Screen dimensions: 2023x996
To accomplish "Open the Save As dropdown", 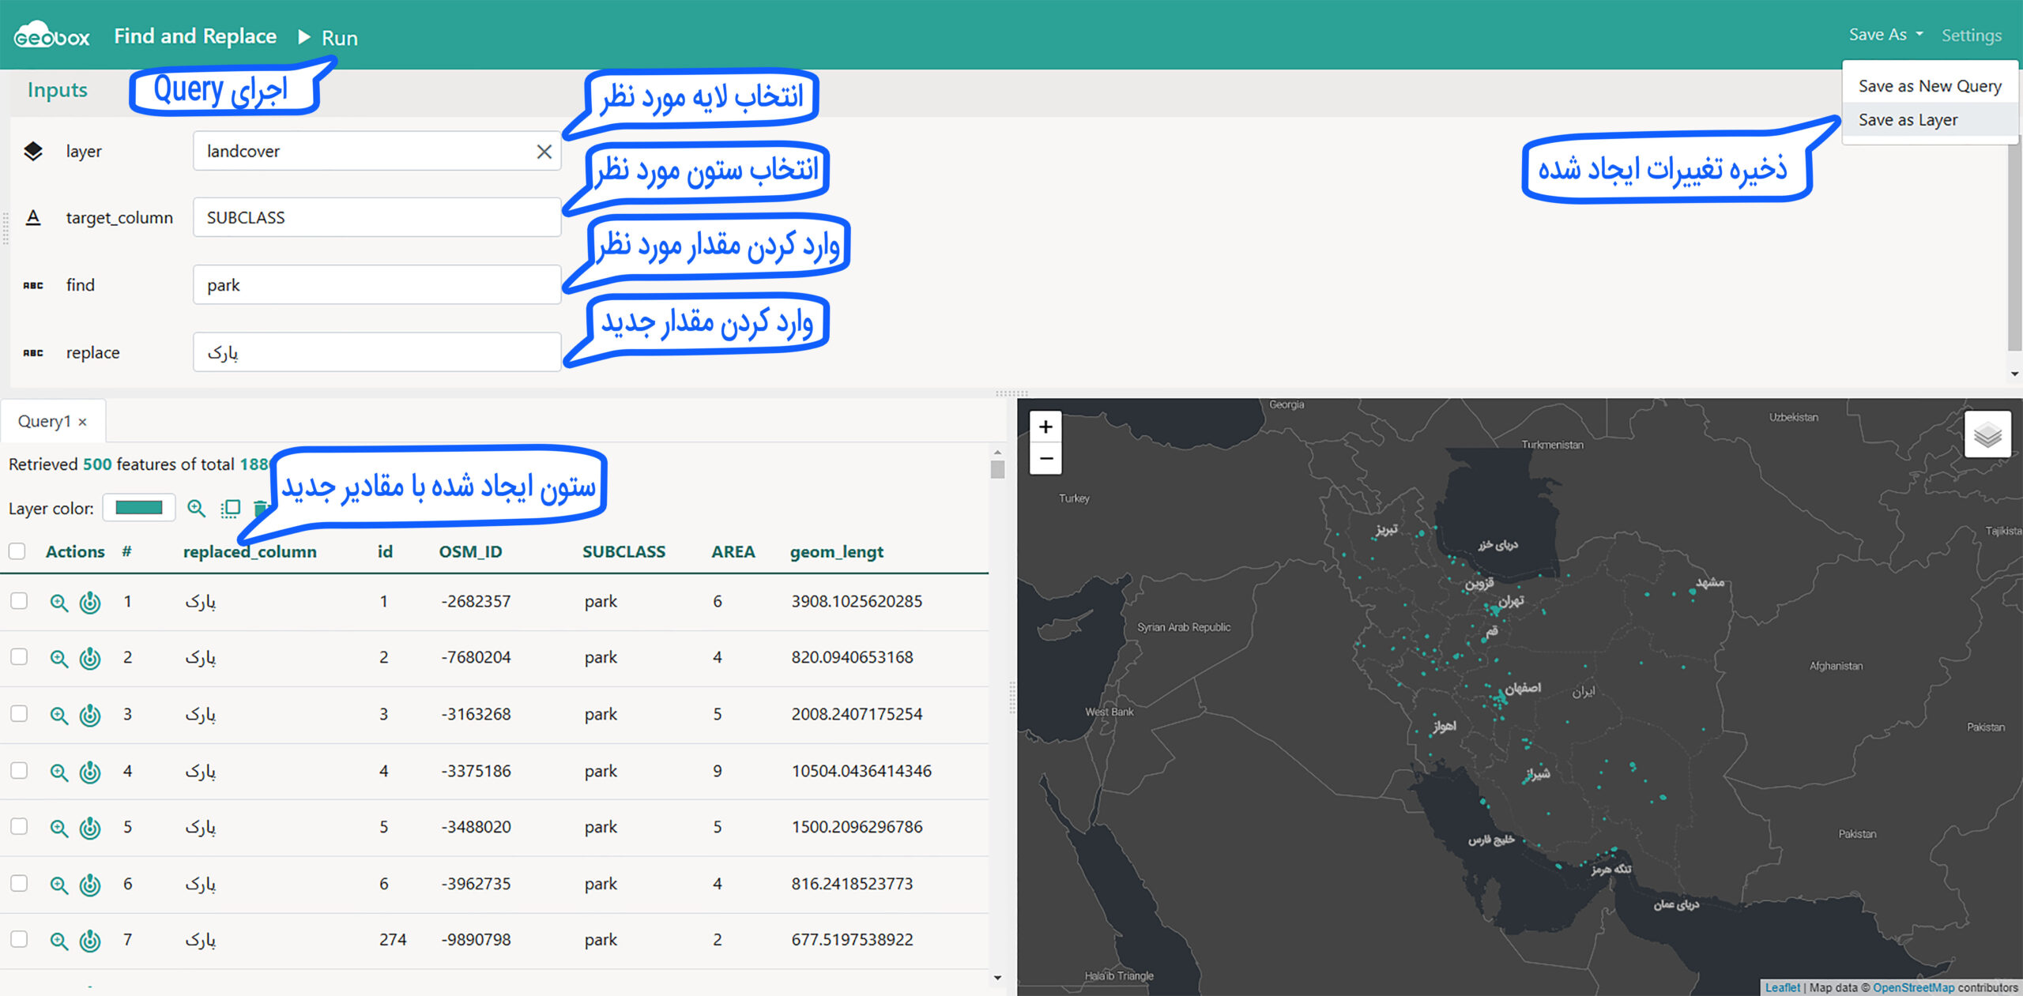I will point(1885,35).
